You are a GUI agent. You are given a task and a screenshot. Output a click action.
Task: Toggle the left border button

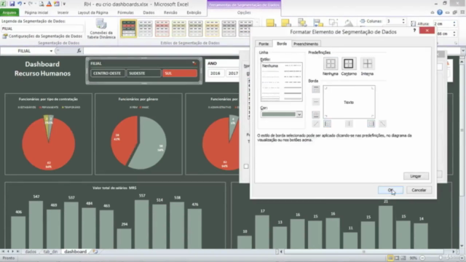[327, 124]
